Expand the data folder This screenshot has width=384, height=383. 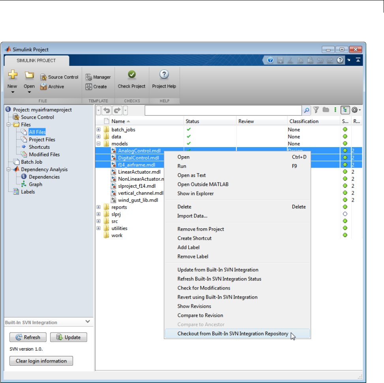(x=98, y=136)
